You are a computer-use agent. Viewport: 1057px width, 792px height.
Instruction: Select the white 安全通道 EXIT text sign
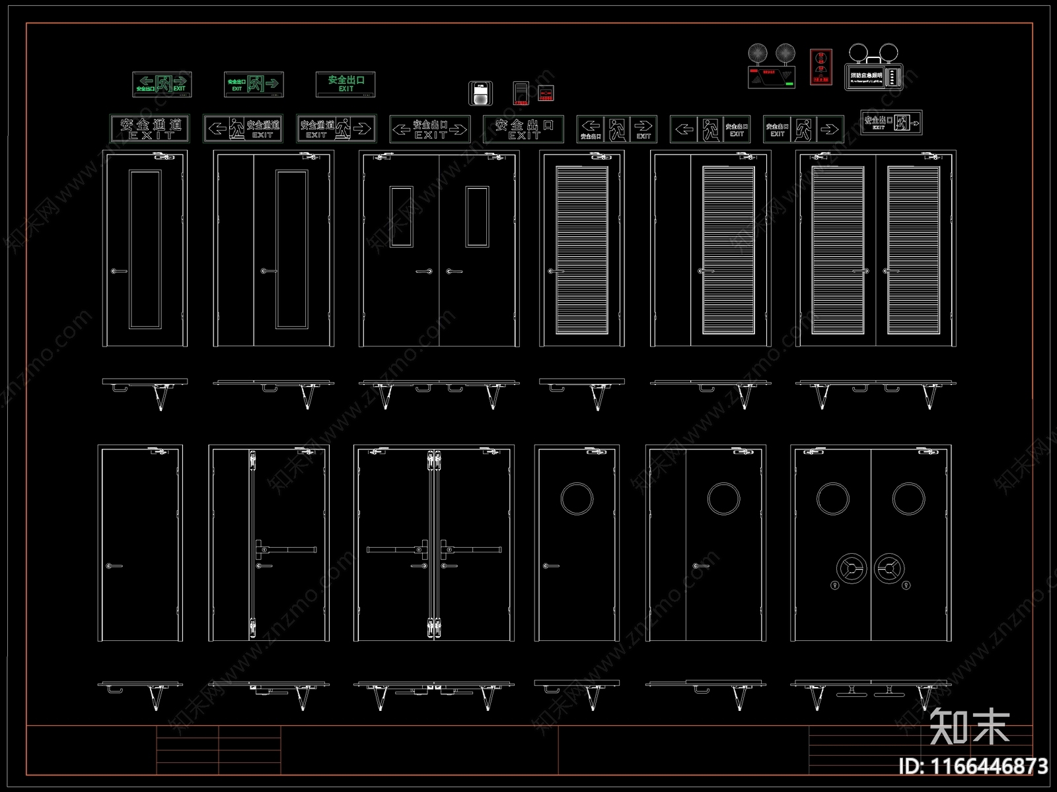click(149, 129)
